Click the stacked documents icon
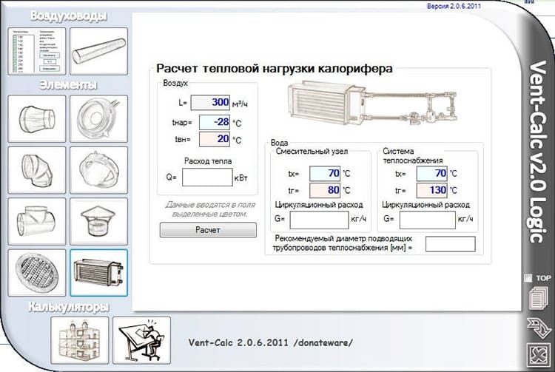 (537, 299)
